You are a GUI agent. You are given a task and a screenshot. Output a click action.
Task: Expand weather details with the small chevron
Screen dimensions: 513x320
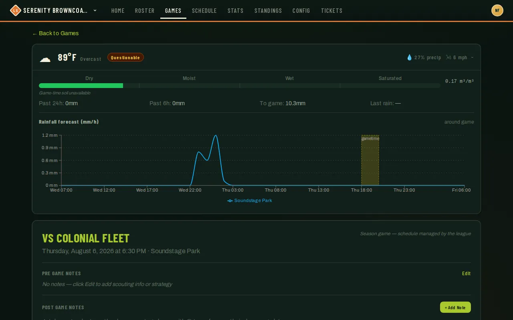tap(472, 58)
